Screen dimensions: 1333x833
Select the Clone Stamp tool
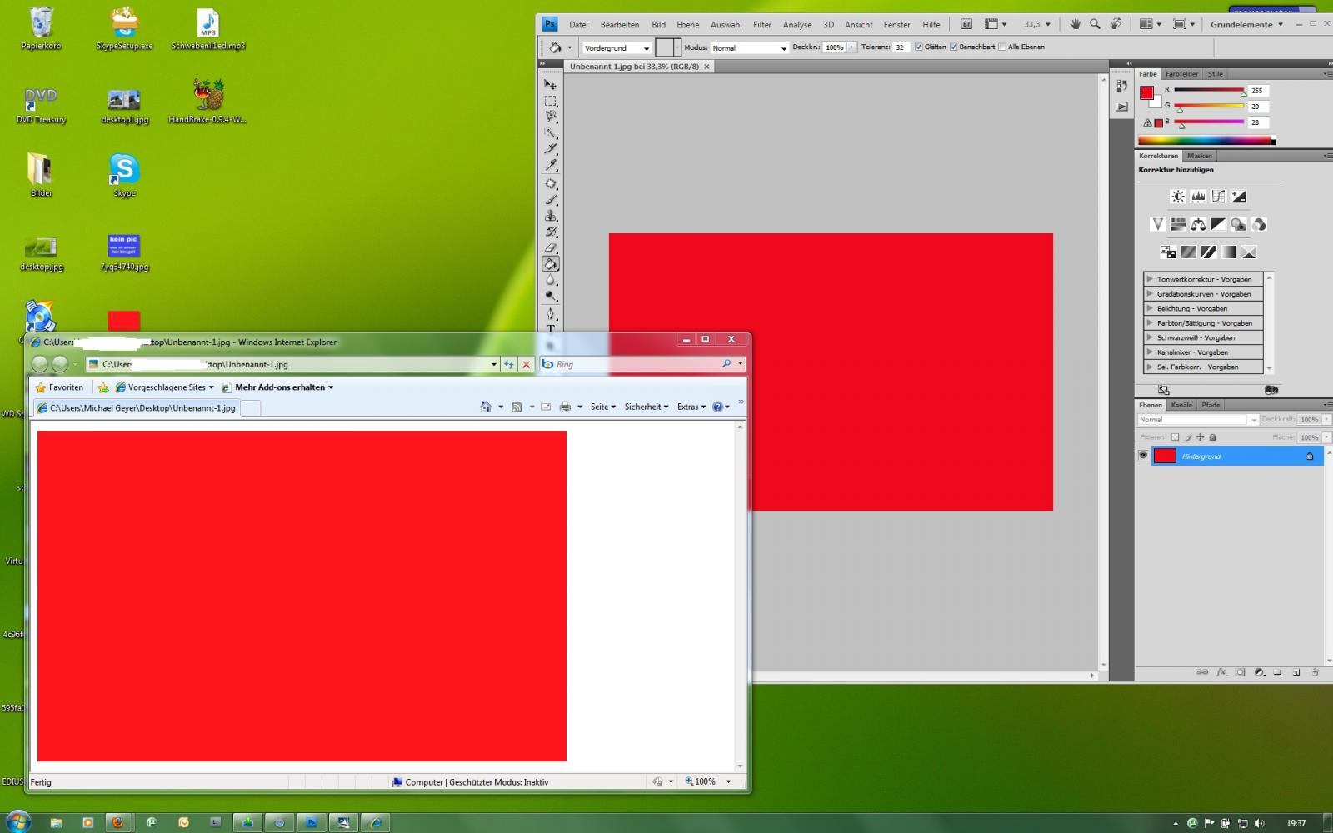tap(551, 216)
